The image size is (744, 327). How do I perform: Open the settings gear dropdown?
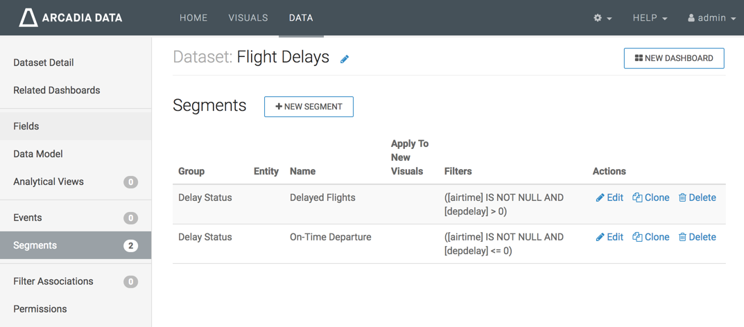603,18
